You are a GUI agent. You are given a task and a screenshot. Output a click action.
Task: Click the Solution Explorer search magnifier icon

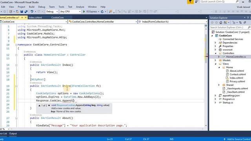pyautogui.click(x=249, y=27)
